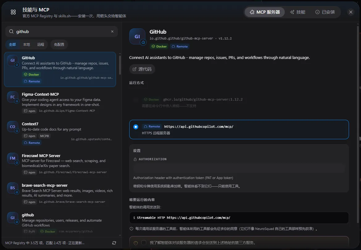Click the npm badge on Firecrawl MCP Server
This screenshot has width=361, height=250.
coord(30,172)
